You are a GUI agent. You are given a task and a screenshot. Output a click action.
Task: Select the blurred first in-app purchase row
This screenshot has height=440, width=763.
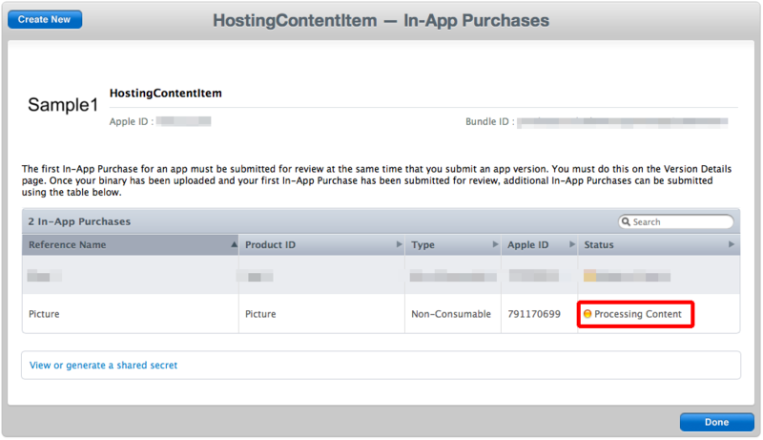click(x=381, y=276)
